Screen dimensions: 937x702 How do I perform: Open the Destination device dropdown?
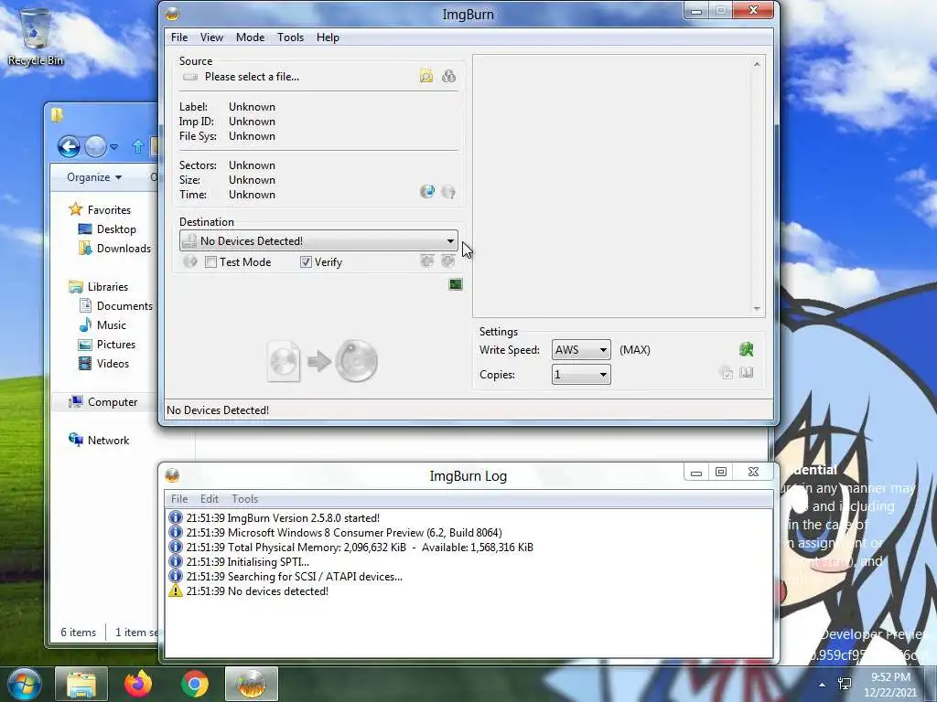click(318, 240)
